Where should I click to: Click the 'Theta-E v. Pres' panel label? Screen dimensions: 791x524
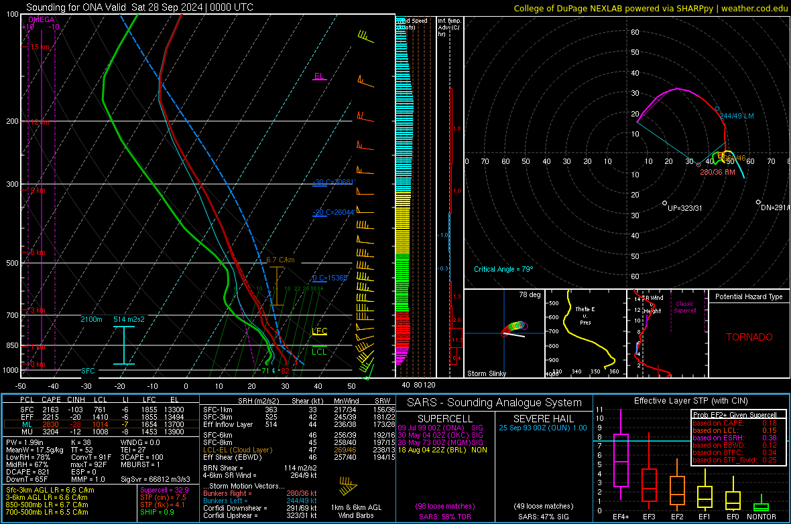(585, 315)
